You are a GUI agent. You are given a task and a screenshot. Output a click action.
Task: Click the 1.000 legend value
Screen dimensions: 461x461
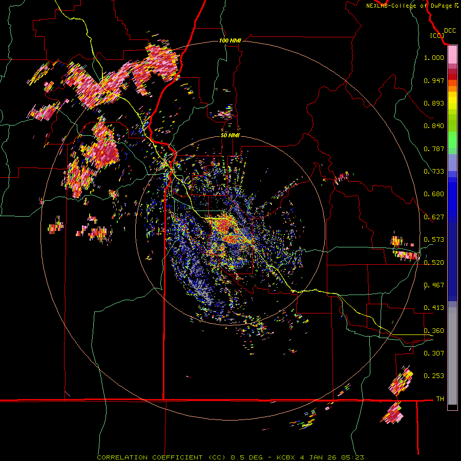(x=434, y=57)
